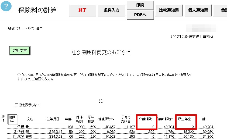
Task: Click the notice body paragraph text
Action: (104, 77)
